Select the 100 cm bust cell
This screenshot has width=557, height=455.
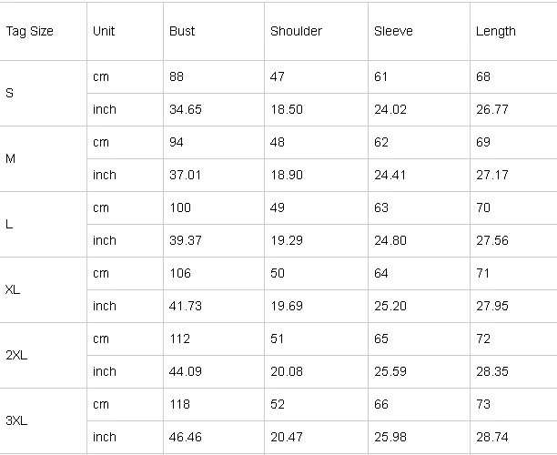180,207
